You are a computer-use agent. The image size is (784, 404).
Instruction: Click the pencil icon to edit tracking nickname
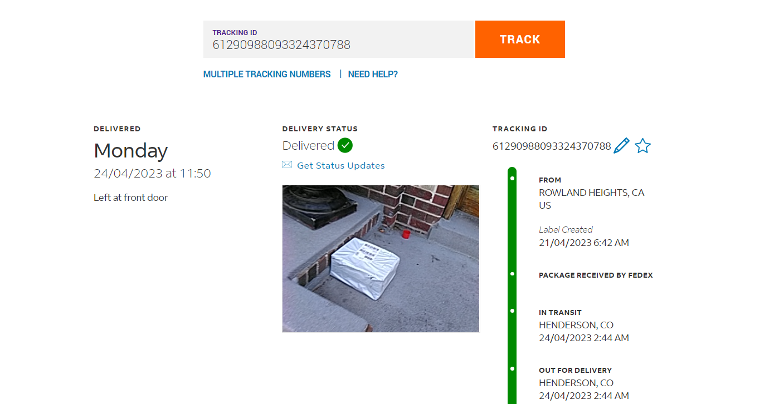coord(621,146)
